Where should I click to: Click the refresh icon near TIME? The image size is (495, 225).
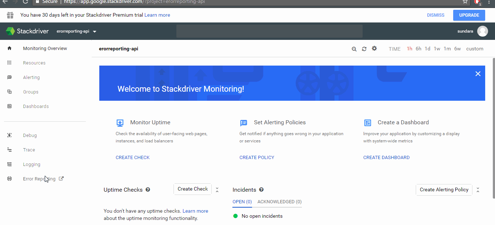(364, 49)
